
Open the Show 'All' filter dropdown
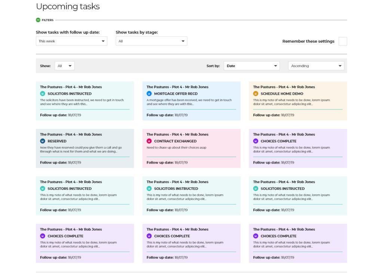[65, 66]
